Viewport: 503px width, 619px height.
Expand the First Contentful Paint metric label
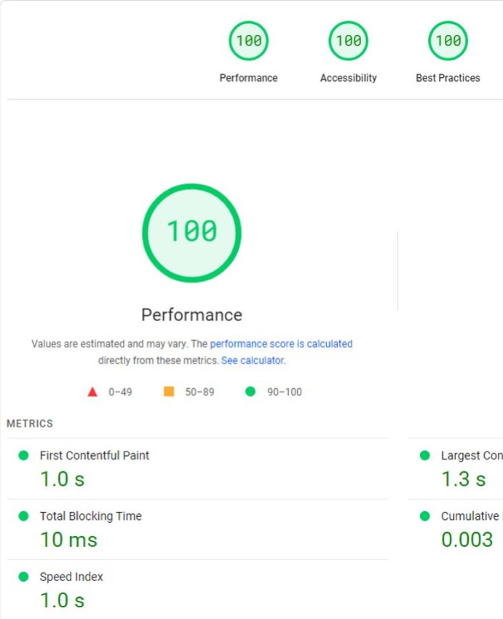[x=95, y=455]
